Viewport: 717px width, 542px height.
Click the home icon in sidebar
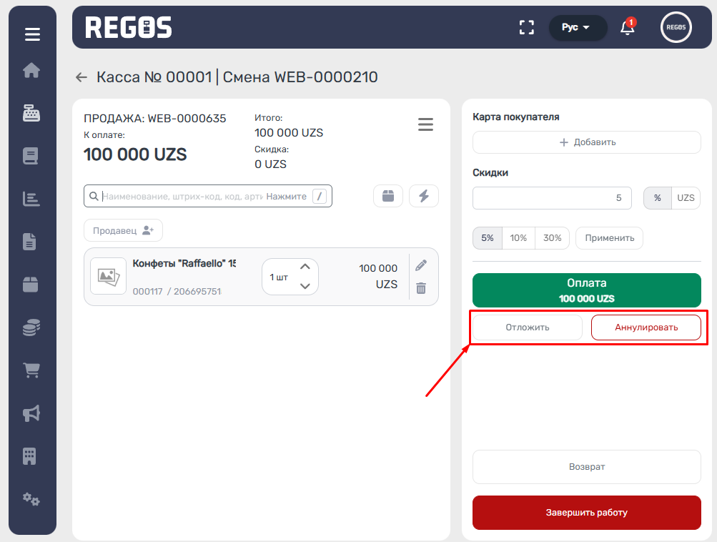(x=31, y=70)
